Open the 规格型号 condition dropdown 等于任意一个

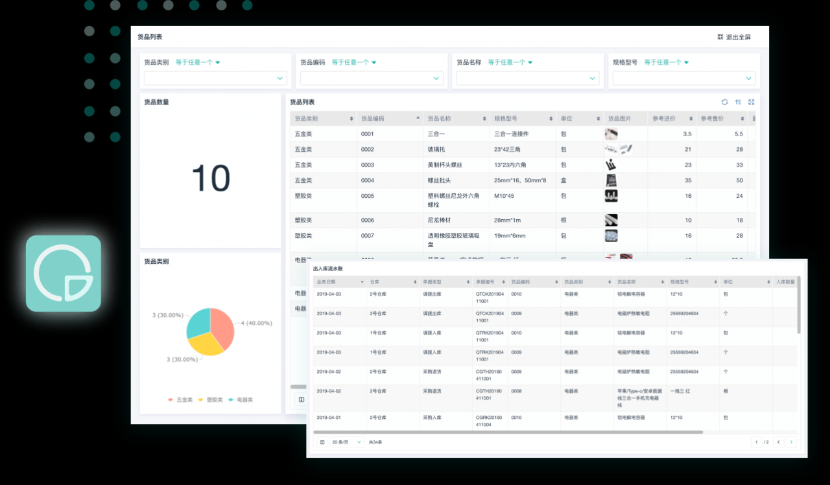tap(667, 62)
